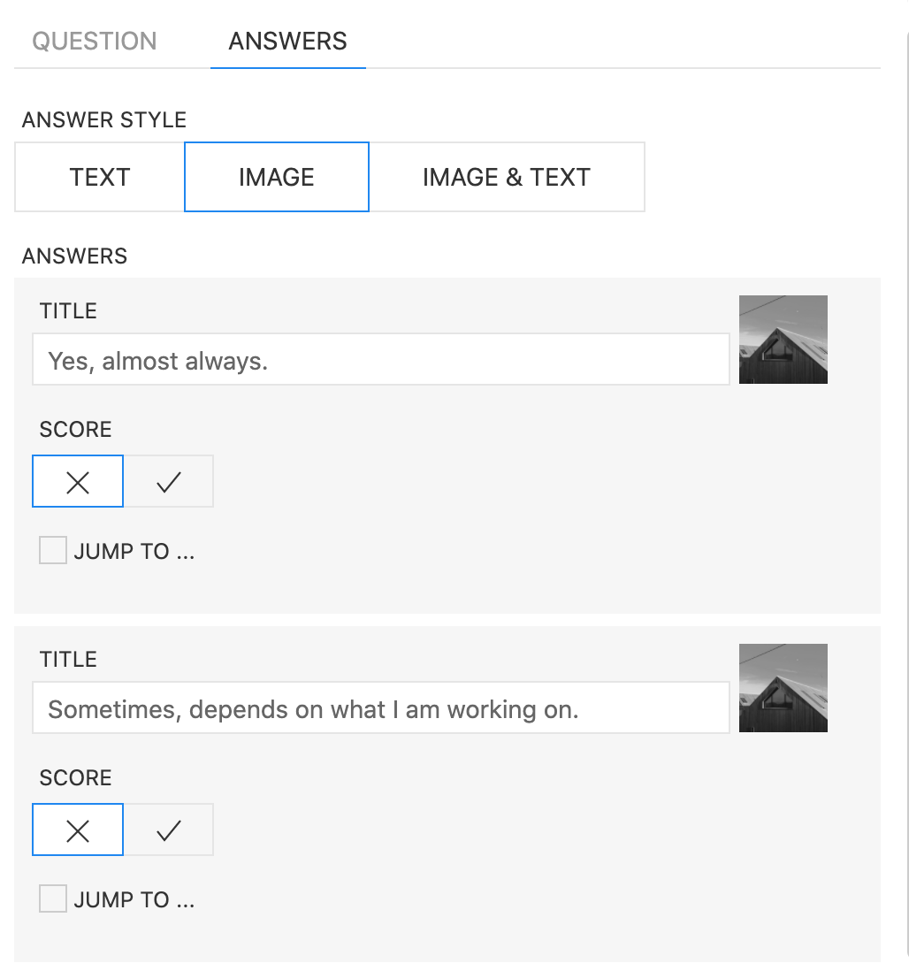Viewport: 909px width, 971px height.
Task: Open the first answer's house image thumbnail
Action: click(x=783, y=340)
